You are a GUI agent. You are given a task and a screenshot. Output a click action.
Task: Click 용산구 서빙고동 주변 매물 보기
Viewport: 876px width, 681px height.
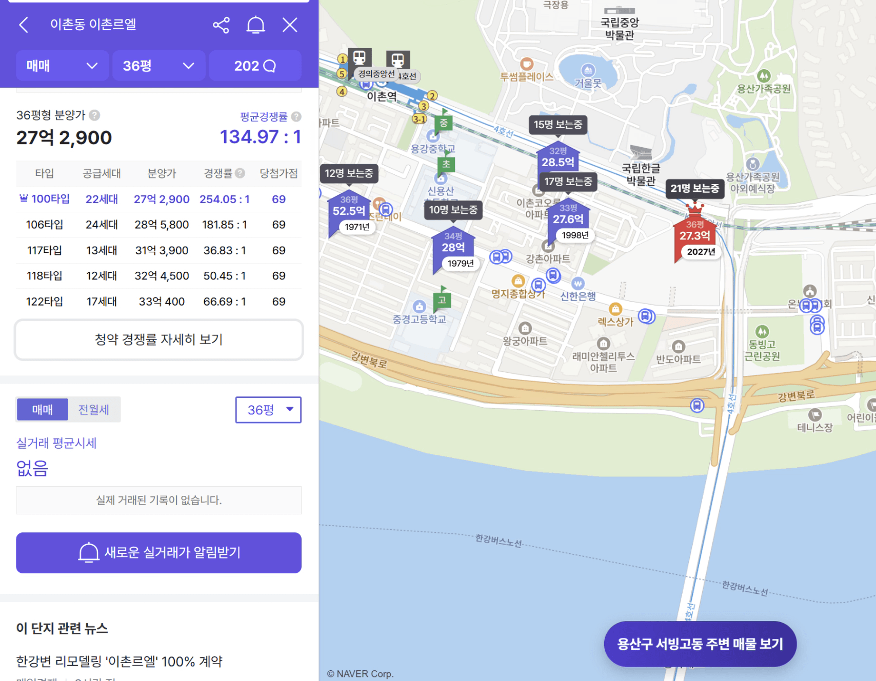pos(700,644)
